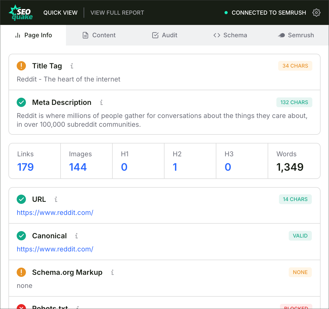Viewport: 329px width, 309px height.
Task: Click the 14 CHARS badge
Action: 295,199
